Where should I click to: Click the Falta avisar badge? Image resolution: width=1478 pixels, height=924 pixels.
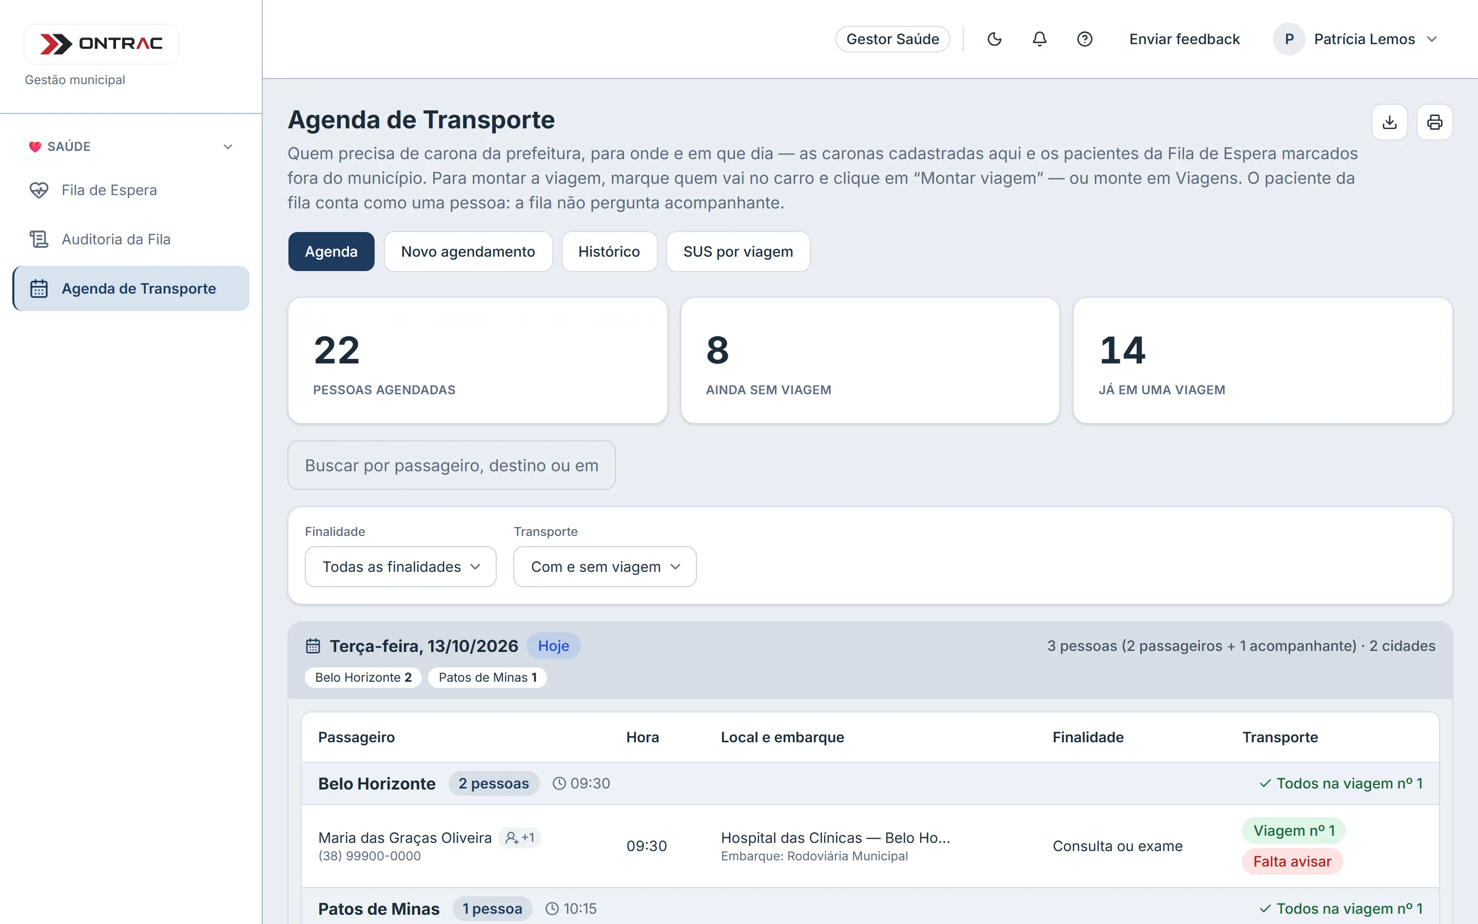point(1292,861)
